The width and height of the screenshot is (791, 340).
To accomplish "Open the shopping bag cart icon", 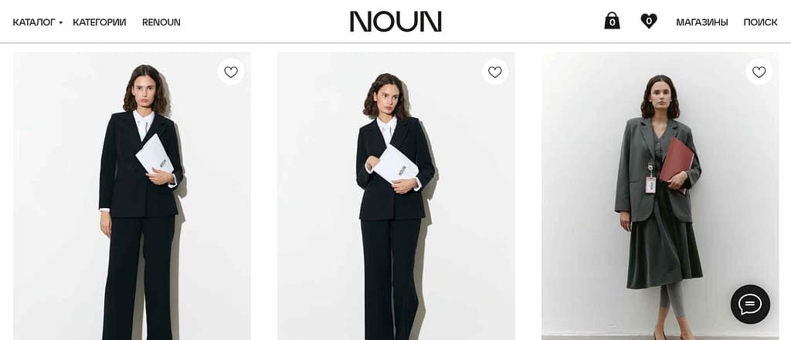I will (612, 21).
